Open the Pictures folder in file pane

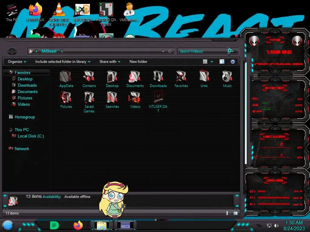point(66,100)
